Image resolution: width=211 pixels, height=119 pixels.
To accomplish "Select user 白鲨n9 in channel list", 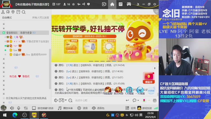I will tap(17, 55).
